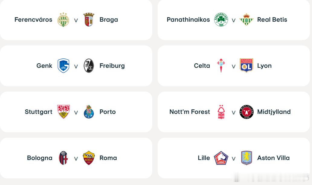
Task: Open the FC Midtjylland round badge
Action: (x=246, y=112)
